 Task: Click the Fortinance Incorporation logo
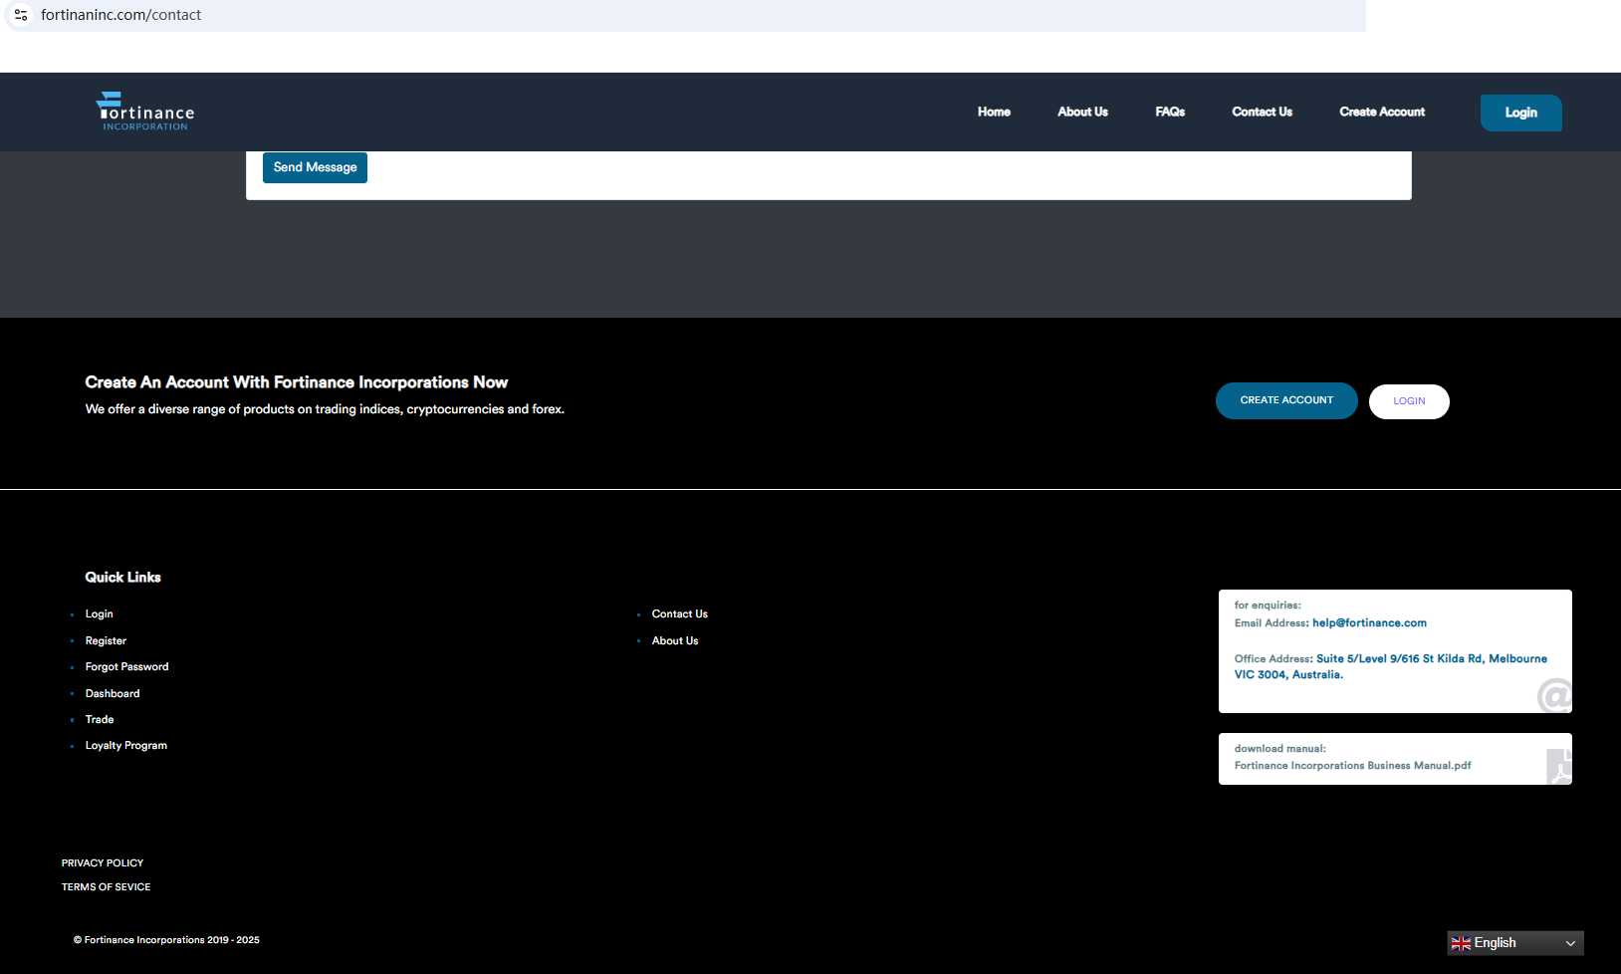145,112
